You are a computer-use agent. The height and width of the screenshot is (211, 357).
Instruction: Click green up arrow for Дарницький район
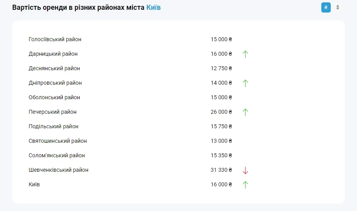coord(245,54)
